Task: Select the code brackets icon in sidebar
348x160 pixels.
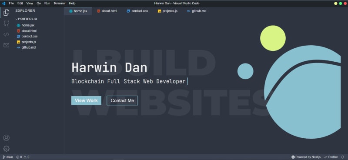Action: click(x=7, y=34)
